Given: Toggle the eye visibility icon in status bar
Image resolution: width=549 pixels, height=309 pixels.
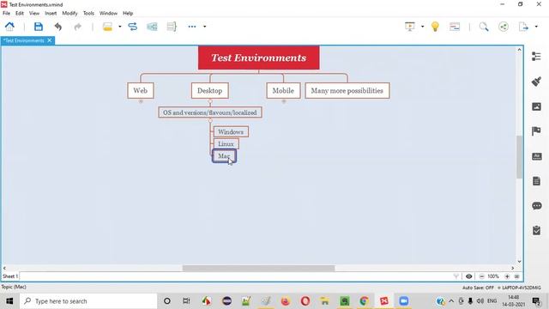Looking at the screenshot, I should (469, 276).
